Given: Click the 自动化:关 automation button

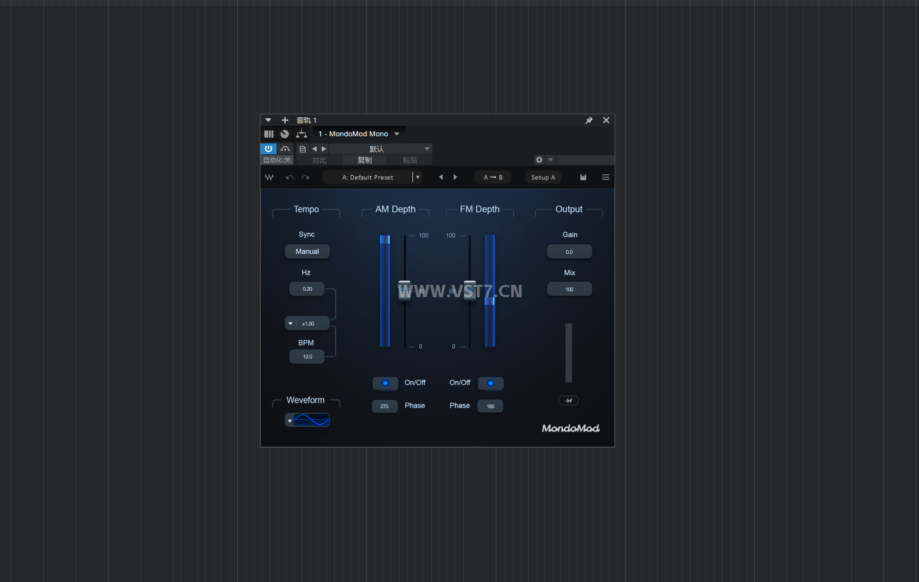Looking at the screenshot, I should (277, 160).
